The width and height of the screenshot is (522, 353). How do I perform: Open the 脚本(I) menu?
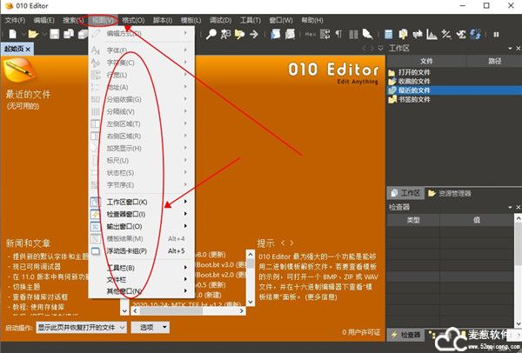click(x=163, y=20)
